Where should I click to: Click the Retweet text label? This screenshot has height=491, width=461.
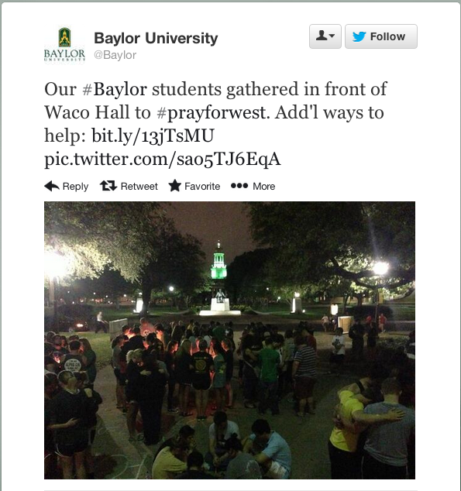click(139, 187)
